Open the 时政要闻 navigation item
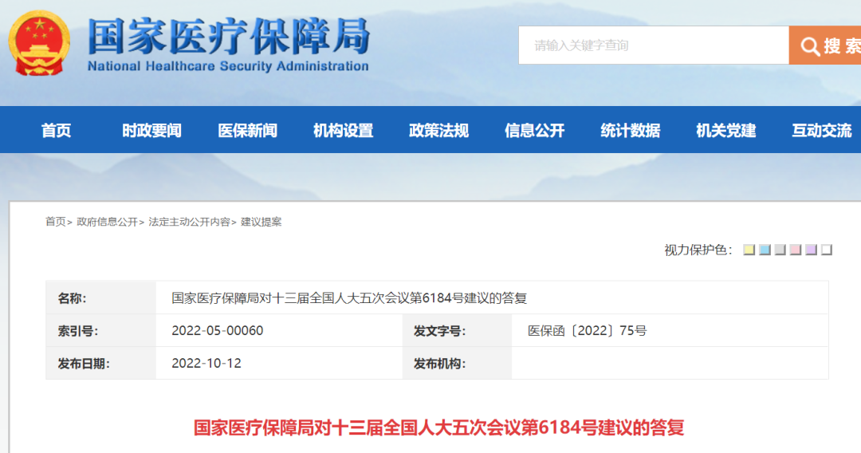The height and width of the screenshot is (453, 861). click(151, 130)
